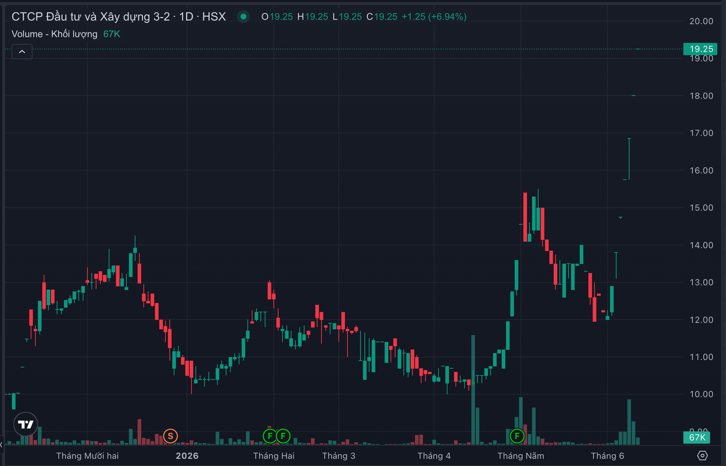Open chart settings hexagon gear icon
The image size is (726, 466).
(x=702, y=455)
